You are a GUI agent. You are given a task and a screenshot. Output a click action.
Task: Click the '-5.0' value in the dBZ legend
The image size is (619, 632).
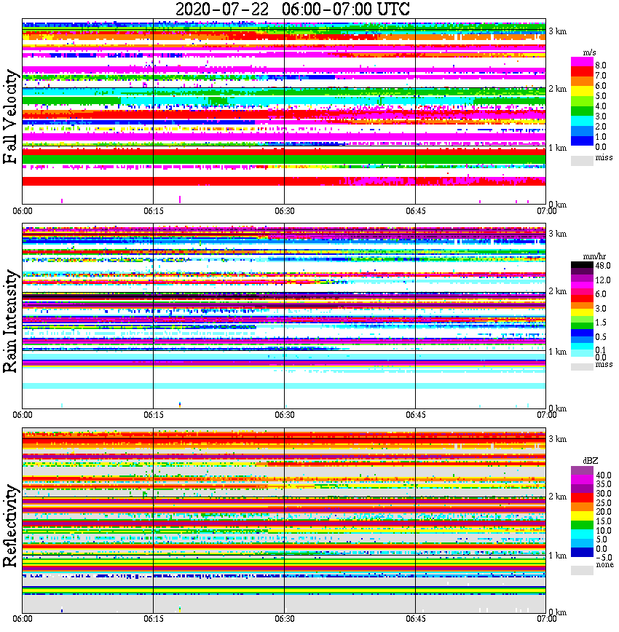click(604, 558)
